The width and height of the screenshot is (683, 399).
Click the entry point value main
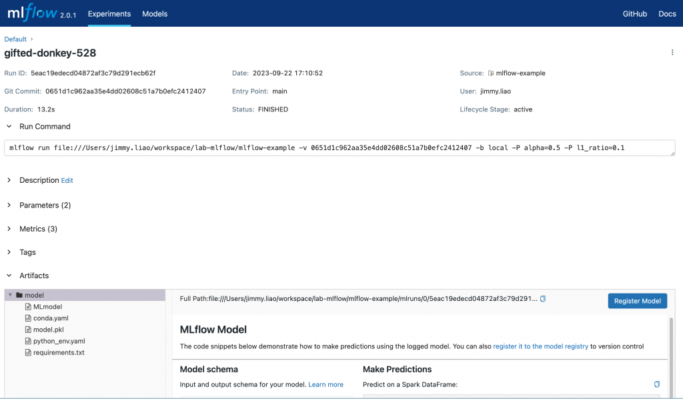279,91
